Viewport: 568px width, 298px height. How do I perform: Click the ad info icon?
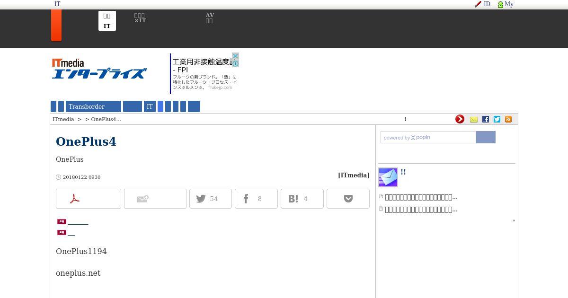click(235, 63)
